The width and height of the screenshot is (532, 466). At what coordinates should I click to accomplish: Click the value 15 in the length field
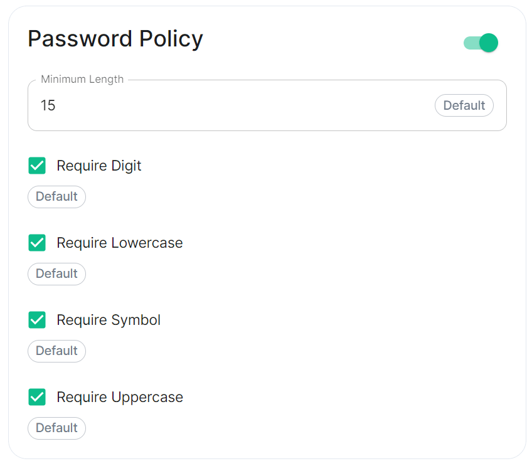point(48,105)
